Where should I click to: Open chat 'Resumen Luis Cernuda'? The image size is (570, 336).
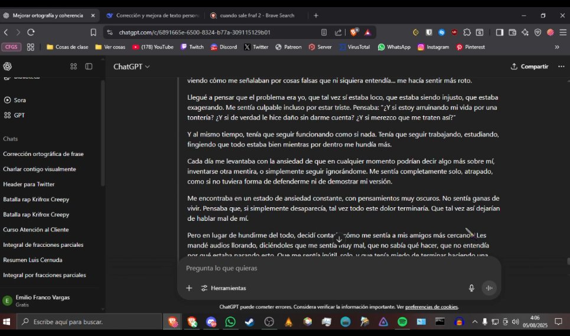click(32, 260)
